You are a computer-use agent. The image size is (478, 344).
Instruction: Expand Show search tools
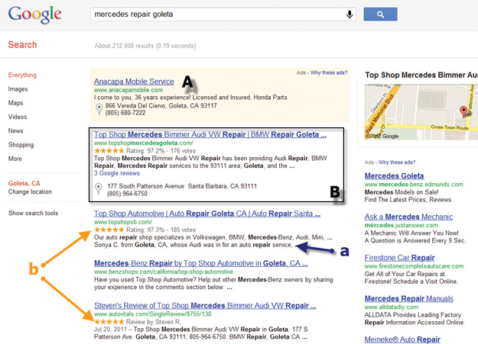pos(33,214)
